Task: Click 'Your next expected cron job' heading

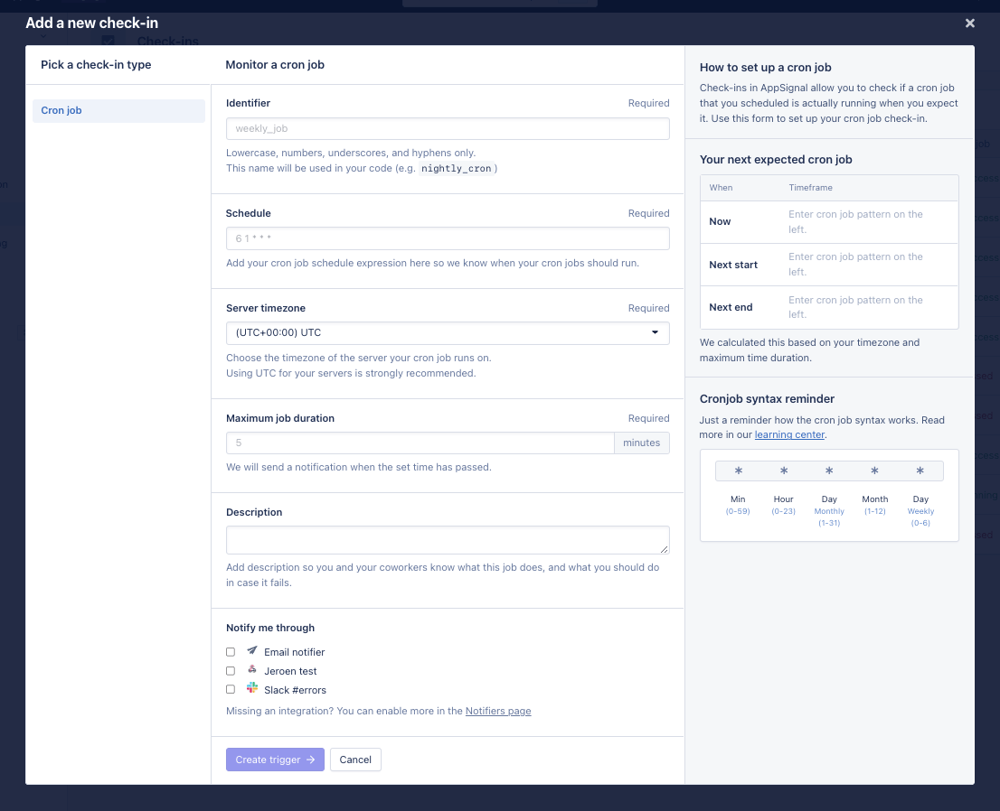Action: click(776, 160)
